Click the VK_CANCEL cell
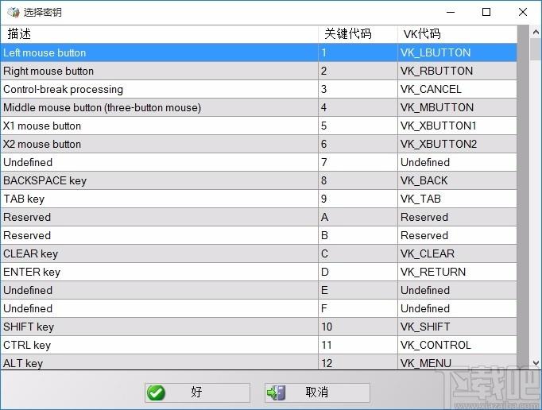The height and width of the screenshot is (410, 542). point(457,89)
